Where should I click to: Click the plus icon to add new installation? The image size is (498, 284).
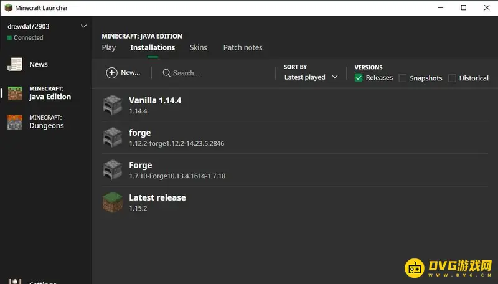(x=112, y=73)
